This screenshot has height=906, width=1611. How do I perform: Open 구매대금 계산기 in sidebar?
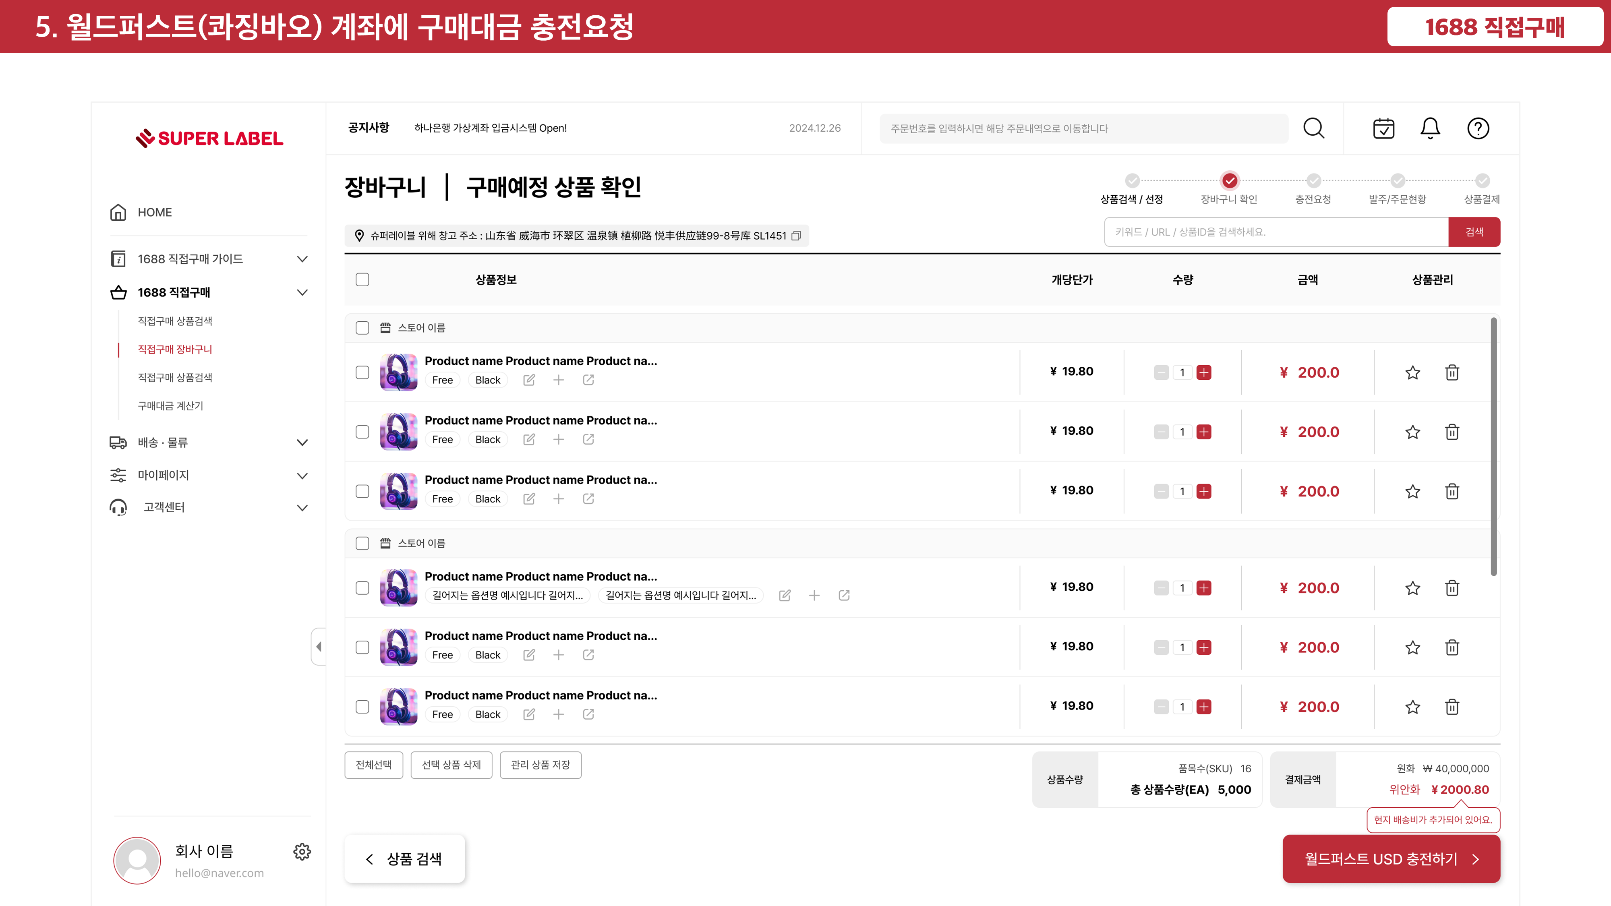click(x=170, y=406)
